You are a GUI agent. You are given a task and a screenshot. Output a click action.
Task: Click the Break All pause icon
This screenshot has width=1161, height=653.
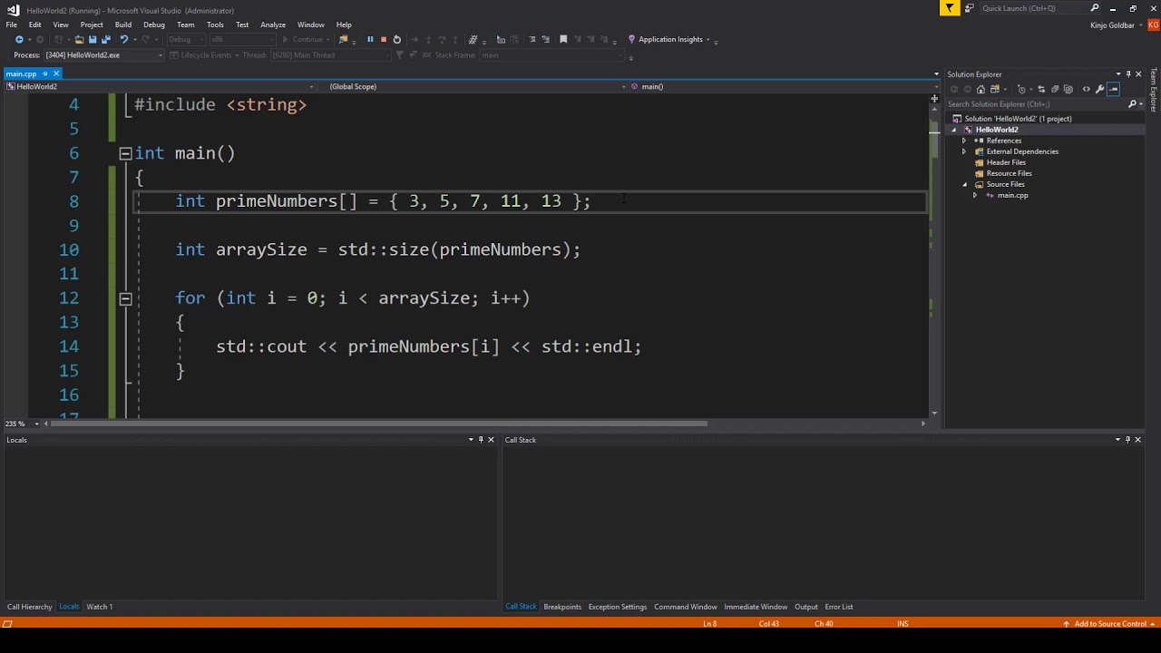tap(370, 39)
